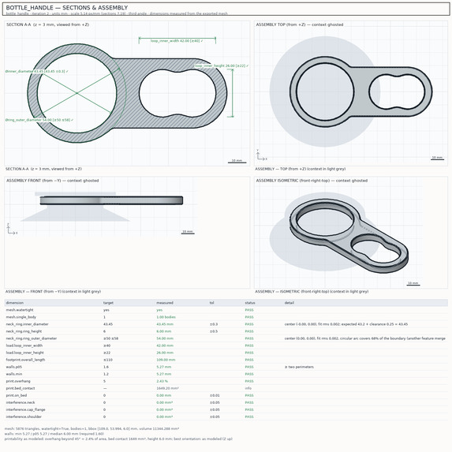Viewport: 452px width, 452px height.
Task: Click measured value '2.43 %'
Action: (162, 381)
